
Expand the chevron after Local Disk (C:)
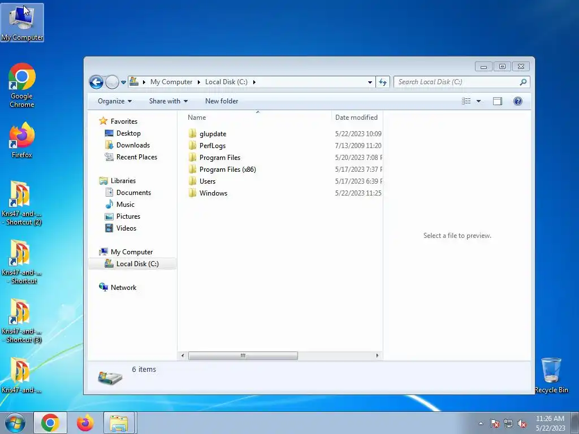pyautogui.click(x=254, y=82)
